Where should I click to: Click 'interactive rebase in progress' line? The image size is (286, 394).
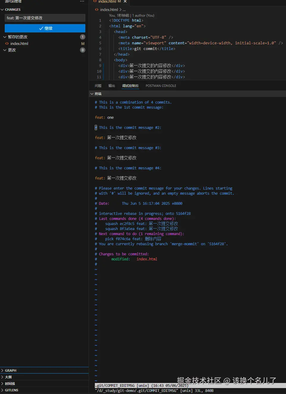point(143,214)
